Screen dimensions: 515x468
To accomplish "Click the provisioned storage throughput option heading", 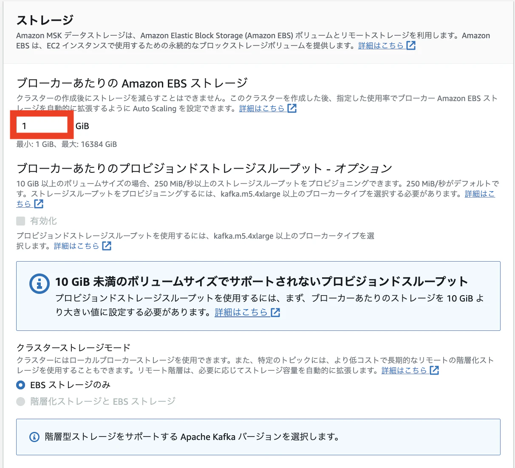I will [204, 168].
